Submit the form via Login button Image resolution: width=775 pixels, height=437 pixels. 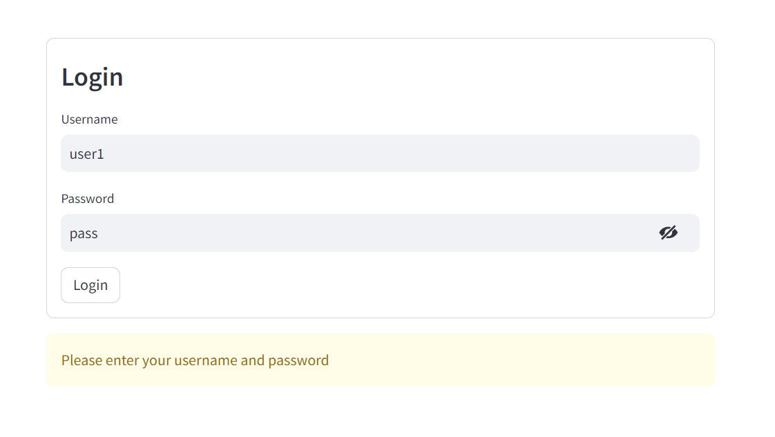[x=90, y=285]
